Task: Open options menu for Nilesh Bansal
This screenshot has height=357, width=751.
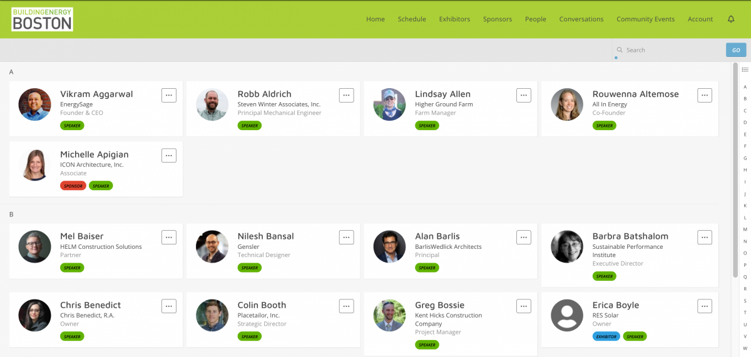Action: (x=347, y=237)
